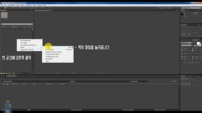Screen dimensions: 202x113
Task: Toggle the Composition viewer lock icon
Action: pyautogui.click(x=36, y=10)
